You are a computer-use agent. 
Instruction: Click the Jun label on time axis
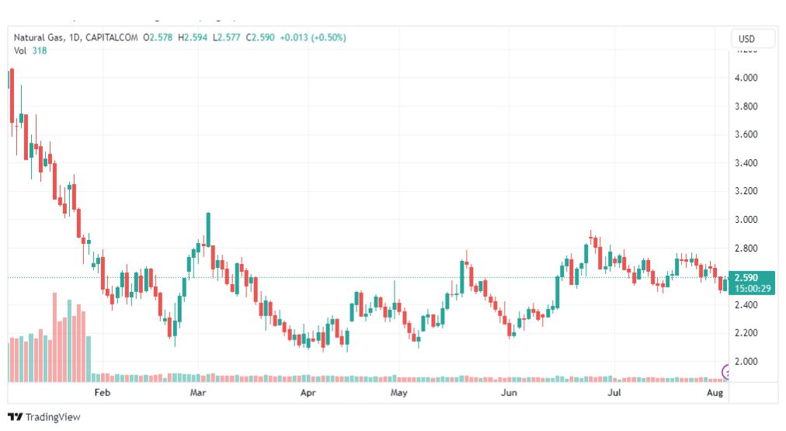point(509,392)
